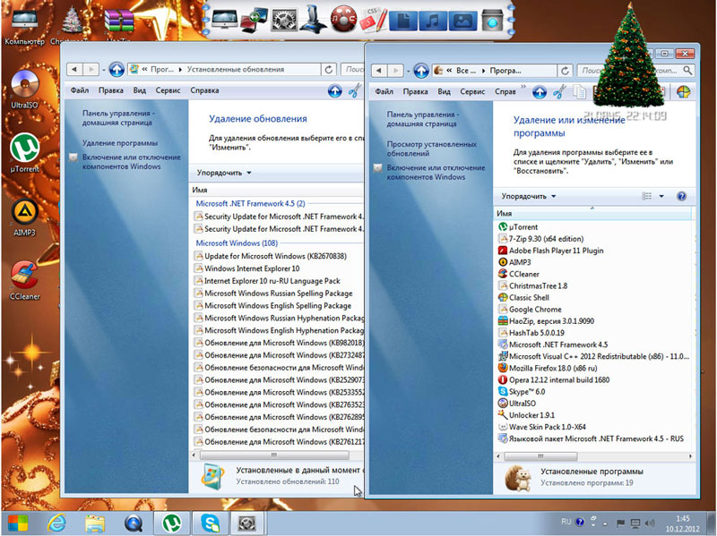The height and width of the screenshot is (536, 717).
Task: Open Сервис menu in programs window
Action: pyautogui.click(x=472, y=91)
